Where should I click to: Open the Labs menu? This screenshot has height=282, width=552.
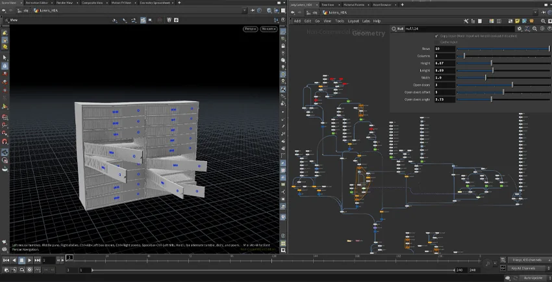[366, 21]
